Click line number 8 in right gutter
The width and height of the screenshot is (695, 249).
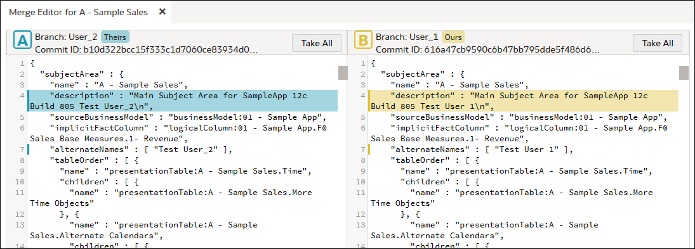[362, 160]
